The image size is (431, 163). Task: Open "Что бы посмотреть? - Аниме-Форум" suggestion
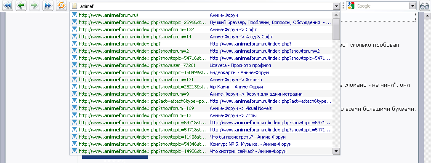(201, 137)
